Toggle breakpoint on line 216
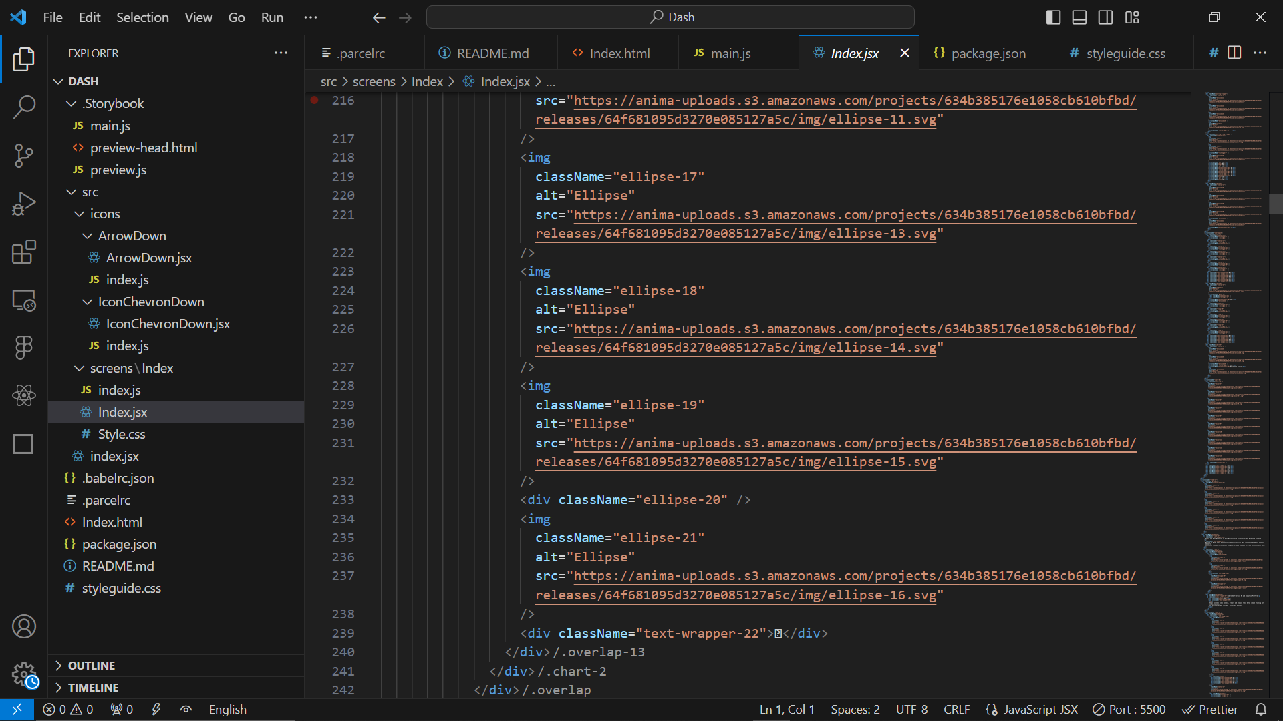 (x=314, y=101)
